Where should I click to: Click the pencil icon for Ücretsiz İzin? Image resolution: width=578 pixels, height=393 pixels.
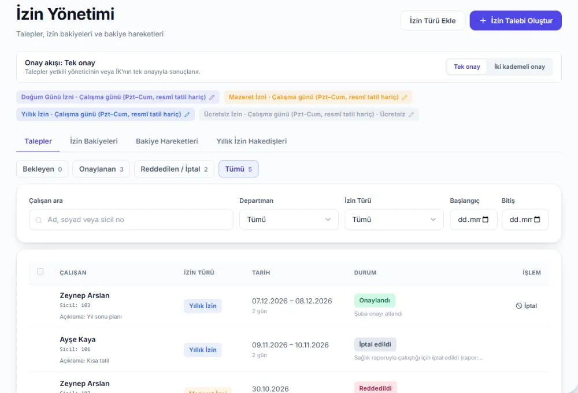tap(412, 114)
